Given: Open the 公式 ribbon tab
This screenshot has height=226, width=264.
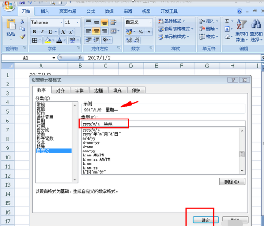Looking at the screenshot, I should coord(91,11).
